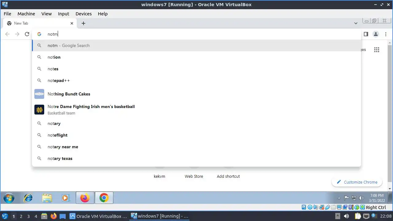Open the Chrome profile avatar

tap(376, 34)
